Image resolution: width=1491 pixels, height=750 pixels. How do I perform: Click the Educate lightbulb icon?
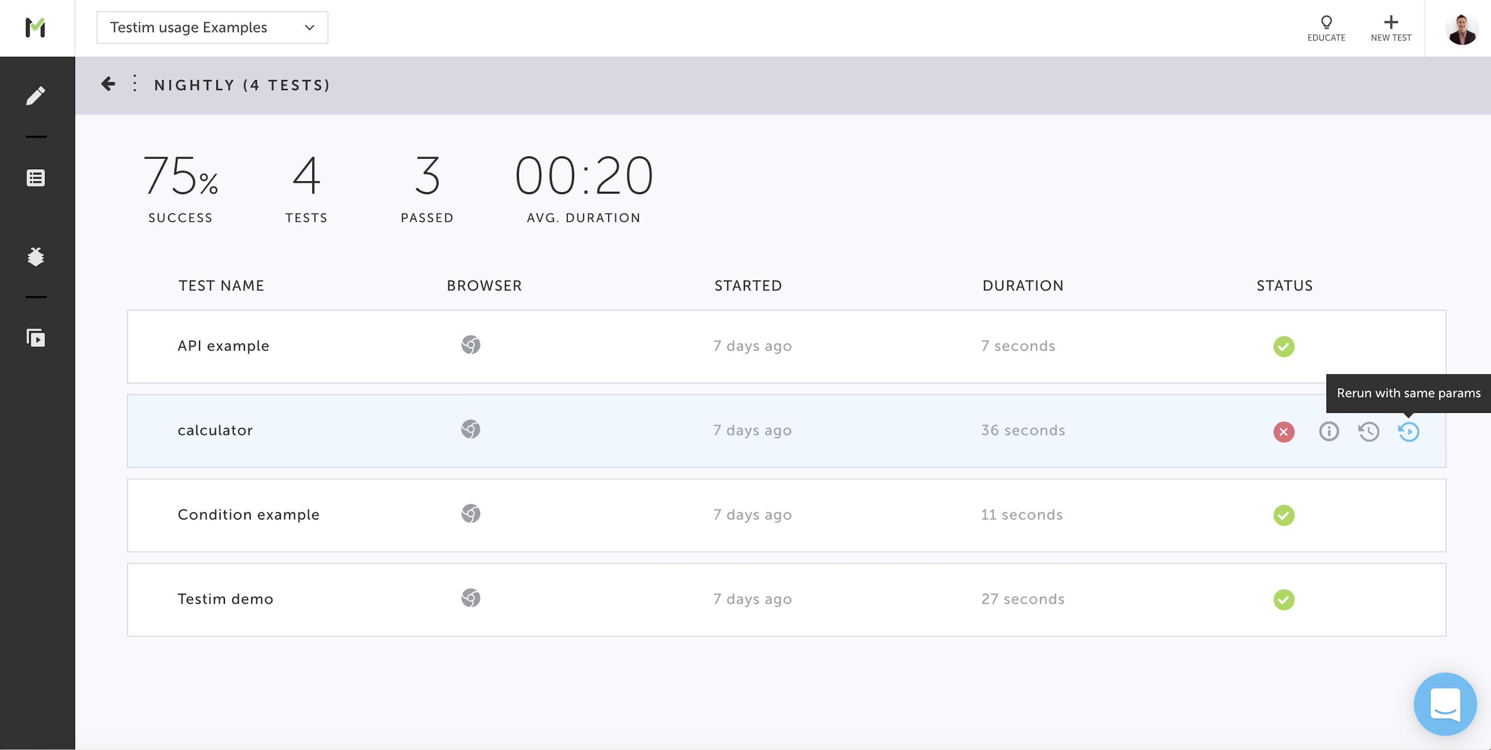click(x=1326, y=28)
